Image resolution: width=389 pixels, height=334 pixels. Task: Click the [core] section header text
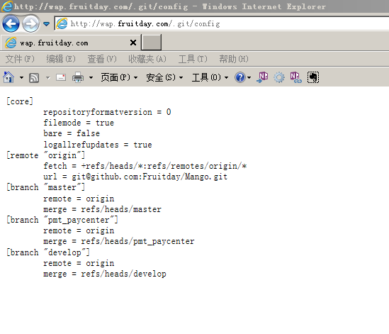[20, 101]
